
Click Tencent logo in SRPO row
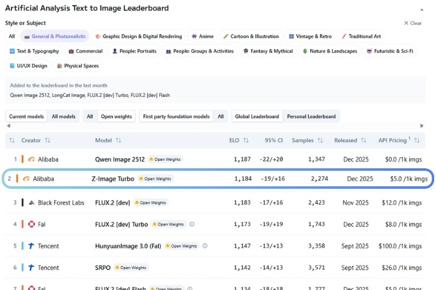pos(31,268)
